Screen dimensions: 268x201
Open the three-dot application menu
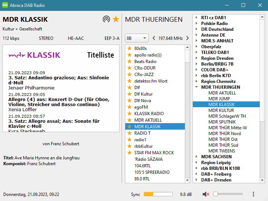click(x=253, y=194)
